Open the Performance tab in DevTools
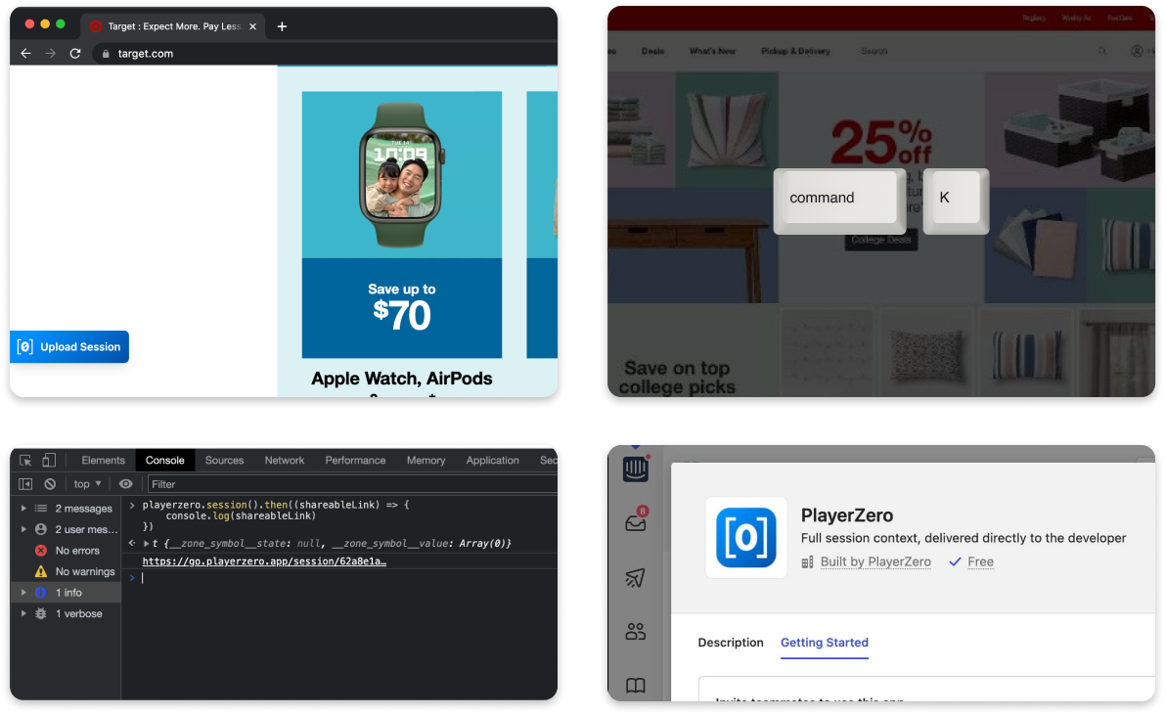 click(x=355, y=460)
